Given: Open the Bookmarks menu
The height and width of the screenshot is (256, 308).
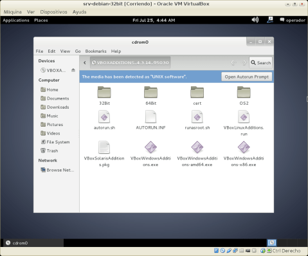Looking at the screenshot, I should coord(96,51).
